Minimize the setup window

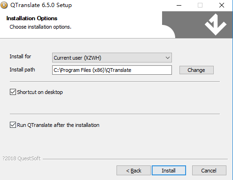point(179,5)
